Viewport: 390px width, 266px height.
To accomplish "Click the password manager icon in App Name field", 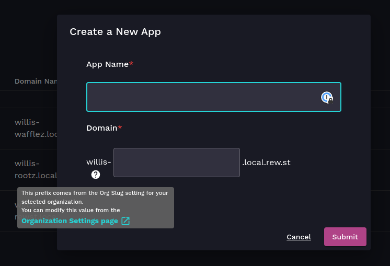I will (x=327, y=97).
